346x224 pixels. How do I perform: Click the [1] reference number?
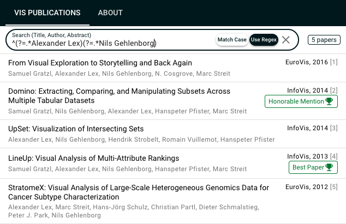point(334,62)
